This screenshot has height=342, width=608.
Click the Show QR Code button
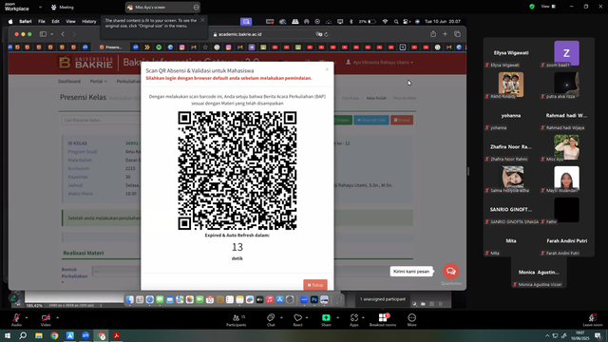(371, 120)
